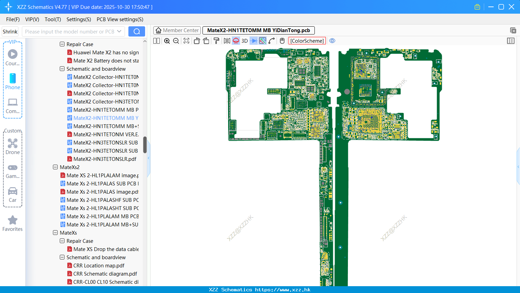Viewport: 520px width, 293px height.
Task: Collapse the MateXs node
Action: (x=55, y=233)
